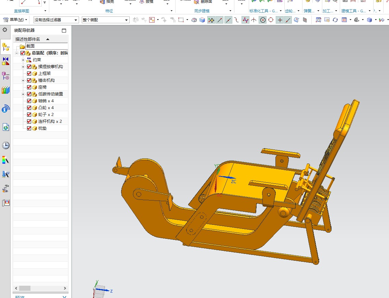Toggle the 枕垫 checkbox
The width and height of the screenshot is (389, 298).
coord(29,128)
